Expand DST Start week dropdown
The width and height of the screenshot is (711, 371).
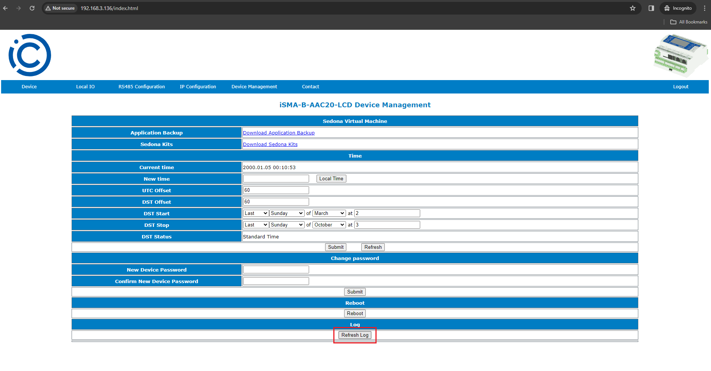point(256,213)
